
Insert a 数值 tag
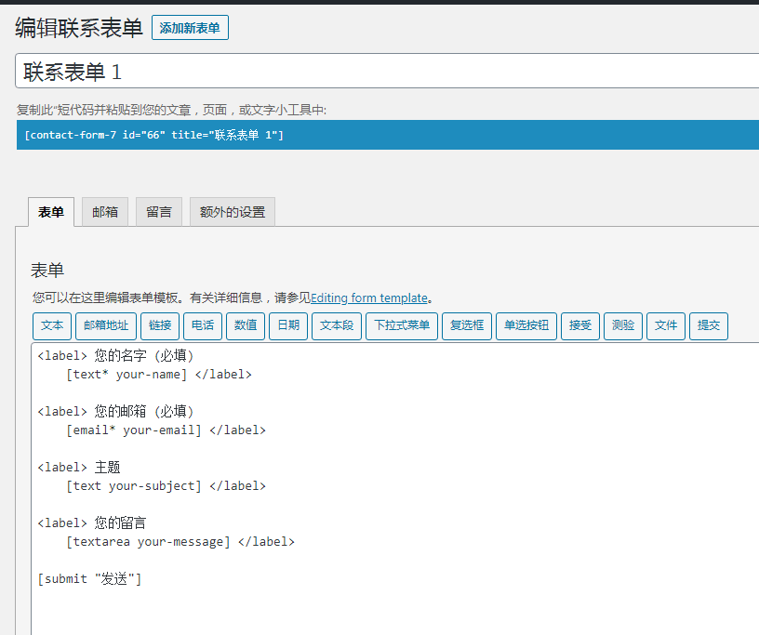tap(246, 325)
